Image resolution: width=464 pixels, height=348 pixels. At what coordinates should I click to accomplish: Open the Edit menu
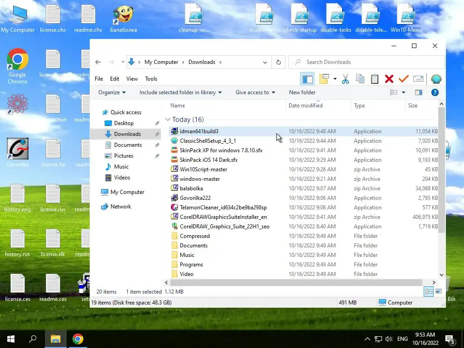(x=115, y=79)
